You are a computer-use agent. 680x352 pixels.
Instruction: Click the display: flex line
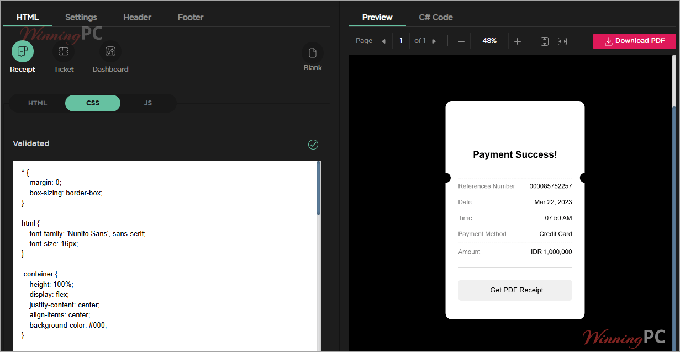click(49, 294)
